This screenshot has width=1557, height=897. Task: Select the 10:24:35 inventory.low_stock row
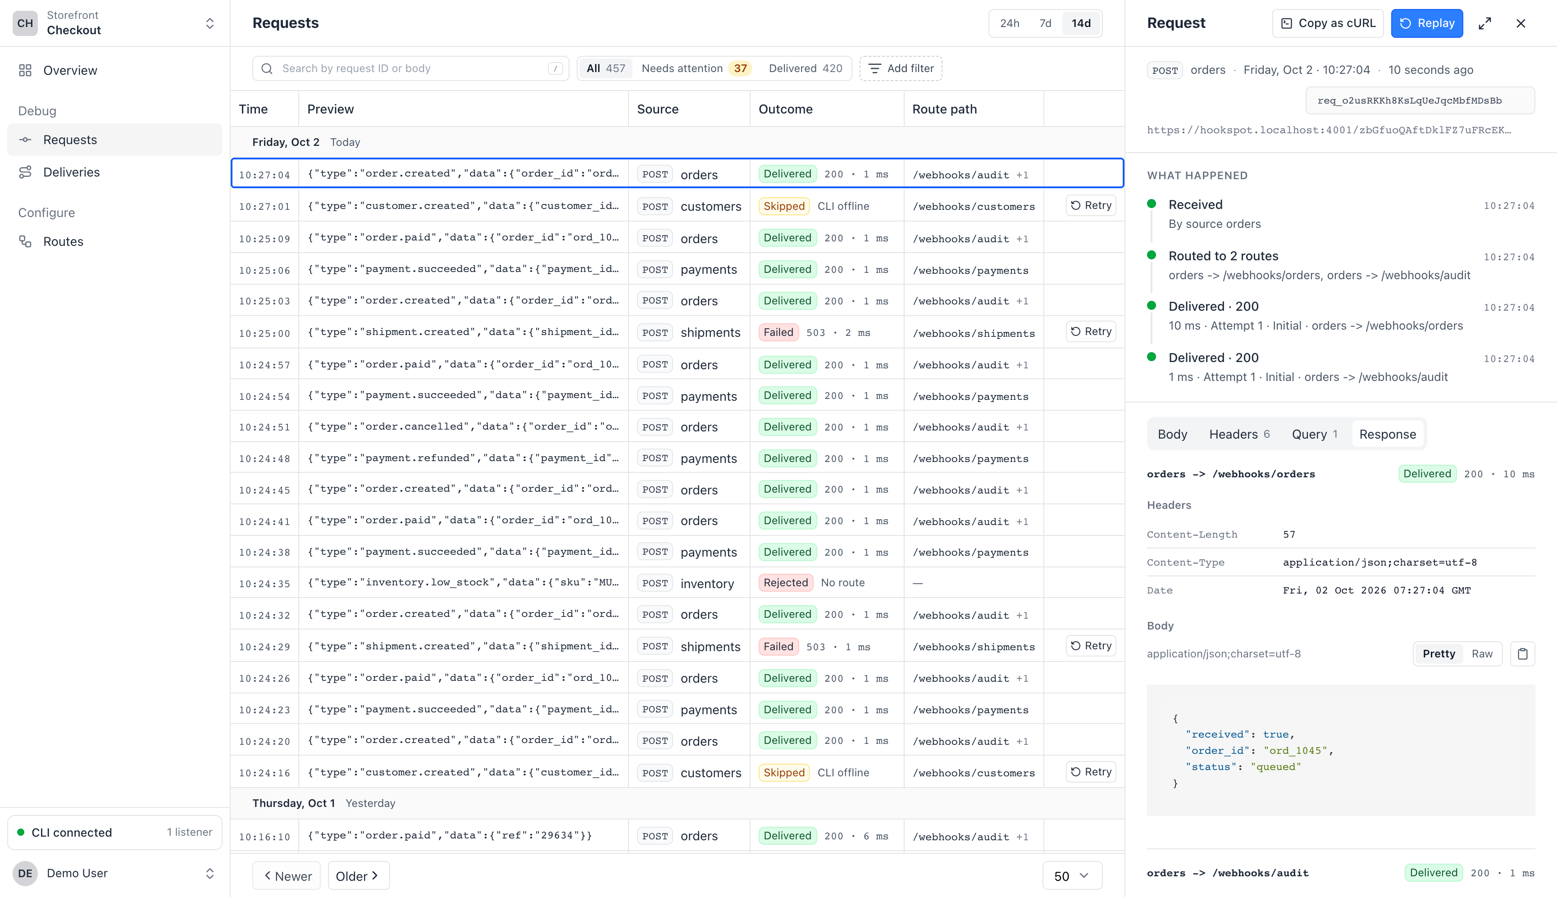coord(677,583)
